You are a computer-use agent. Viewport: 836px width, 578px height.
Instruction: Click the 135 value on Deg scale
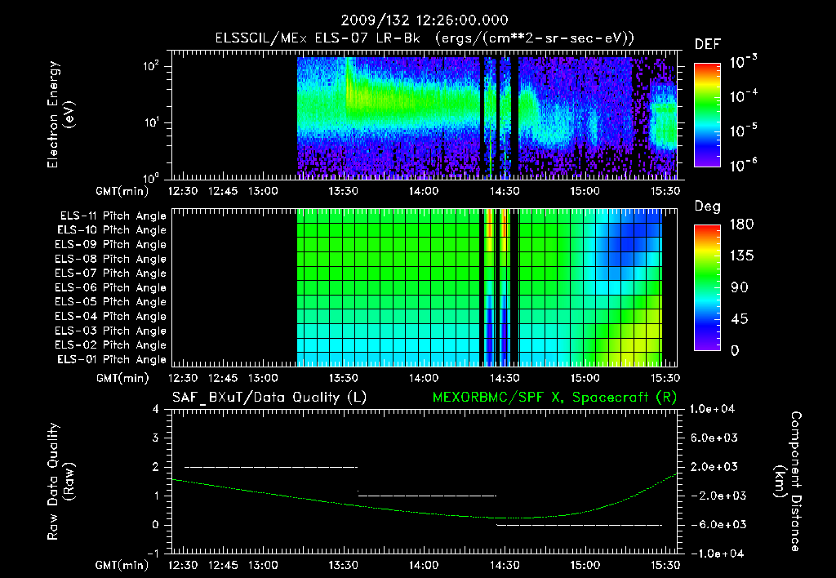(741, 256)
